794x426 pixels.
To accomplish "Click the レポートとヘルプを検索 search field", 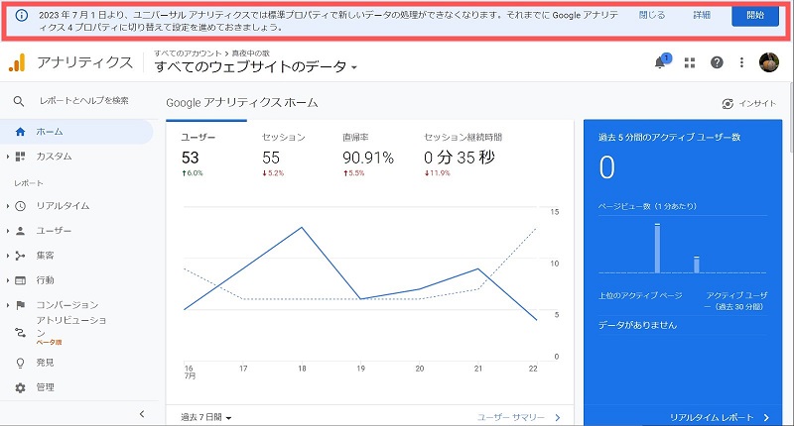I will [x=84, y=101].
